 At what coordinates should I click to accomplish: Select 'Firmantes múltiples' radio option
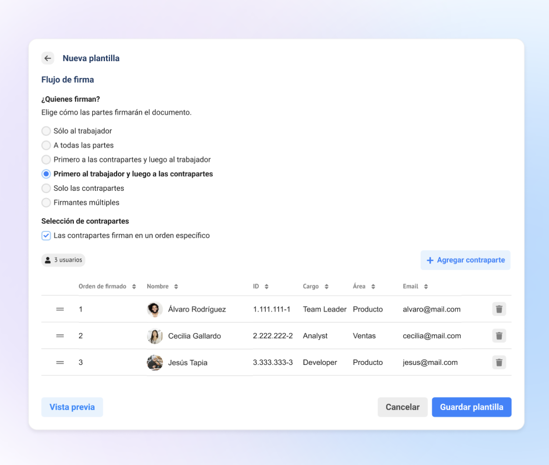click(46, 202)
